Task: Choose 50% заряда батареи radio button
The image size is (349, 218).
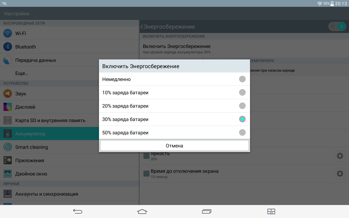Action: click(242, 132)
